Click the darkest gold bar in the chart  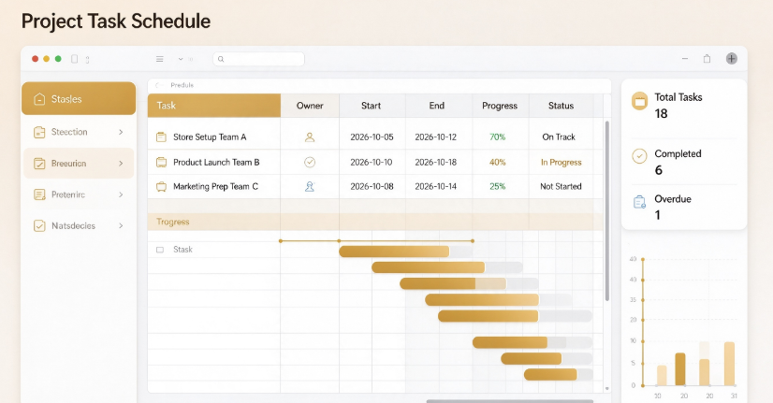680,369
